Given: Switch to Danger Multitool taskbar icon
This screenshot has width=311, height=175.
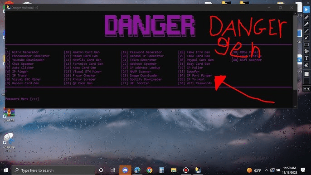Looking at the screenshot, I should pos(198,170).
